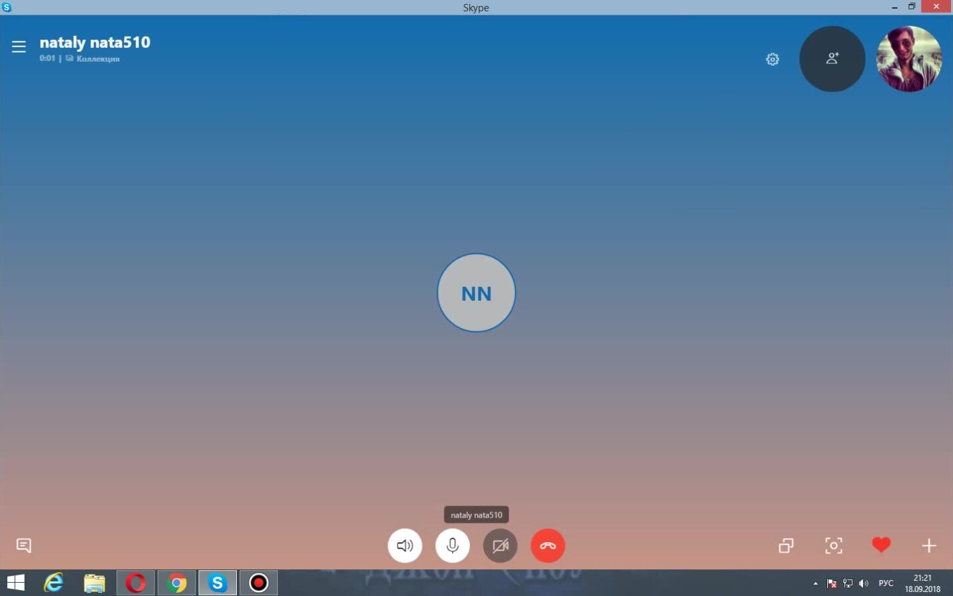The height and width of the screenshot is (596, 953).
Task: Switch the РУС input language
Action: [x=885, y=583]
